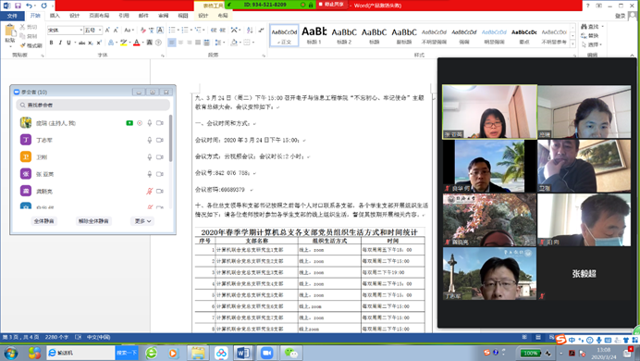Toggle microphone for participant 丁志军

coord(150,140)
